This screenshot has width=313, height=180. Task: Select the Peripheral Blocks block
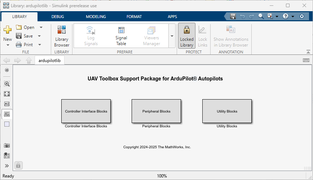(156, 111)
